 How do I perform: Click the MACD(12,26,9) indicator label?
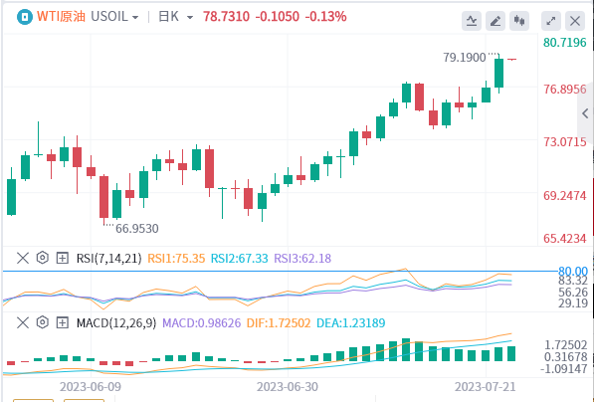pos(116,323)
